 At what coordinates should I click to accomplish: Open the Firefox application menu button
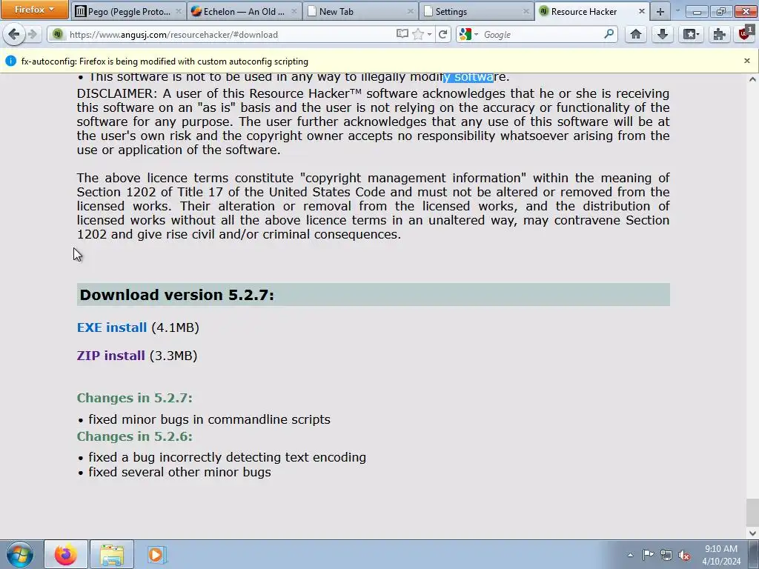point(34,10)
